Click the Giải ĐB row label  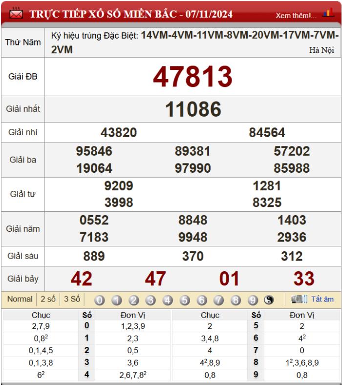click(23, 76)
